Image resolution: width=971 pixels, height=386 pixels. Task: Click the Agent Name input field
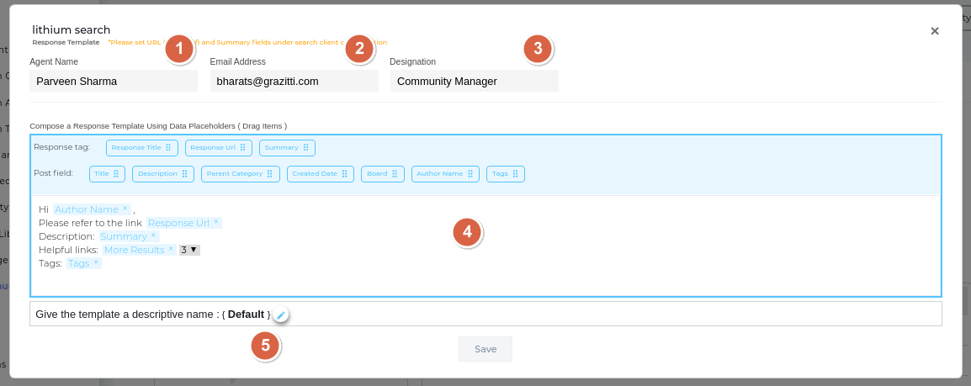tap(114, 82)
